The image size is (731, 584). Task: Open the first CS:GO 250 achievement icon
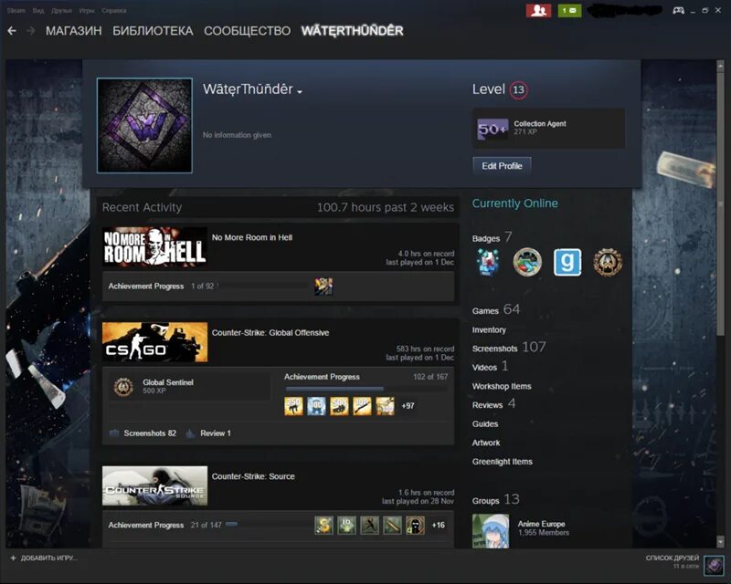[293, 406]
